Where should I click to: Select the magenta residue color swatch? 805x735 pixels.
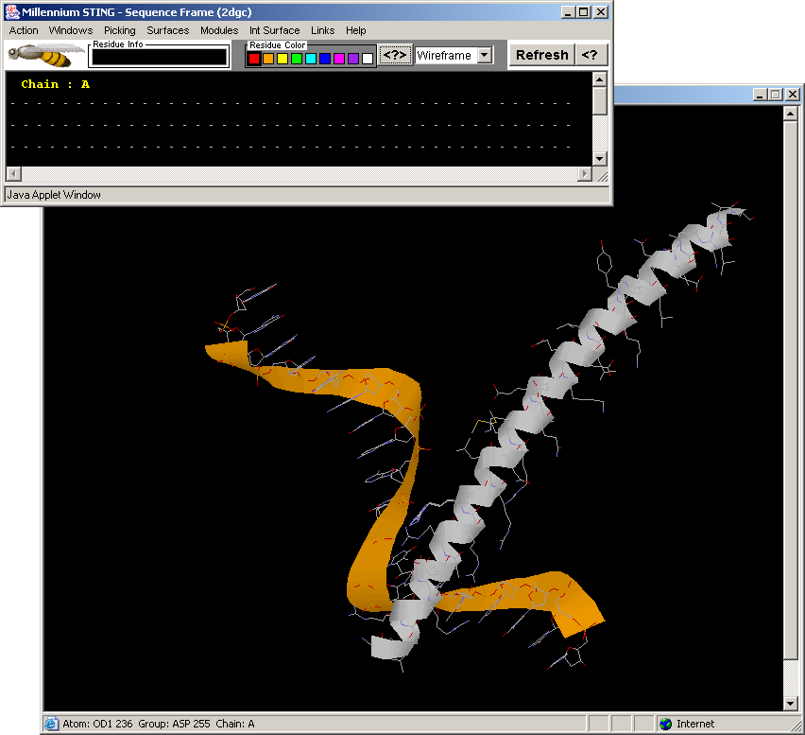(x=339, y=59)
